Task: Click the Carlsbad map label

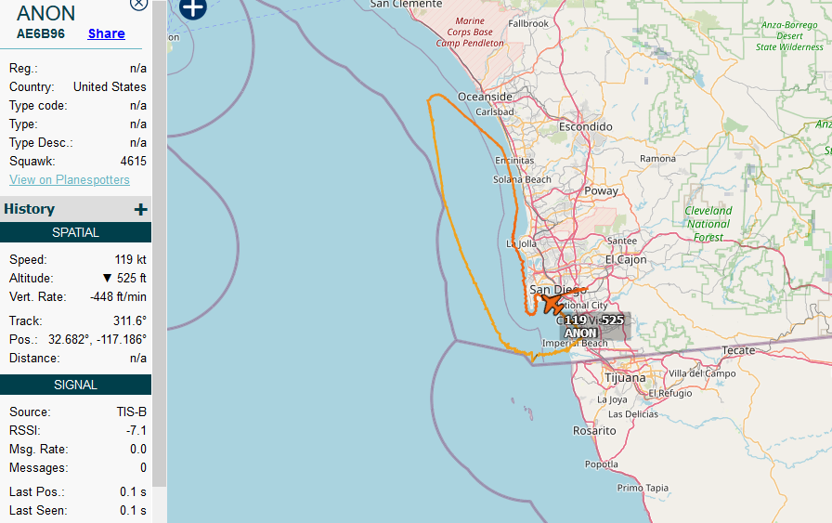Action: [495, 112]
